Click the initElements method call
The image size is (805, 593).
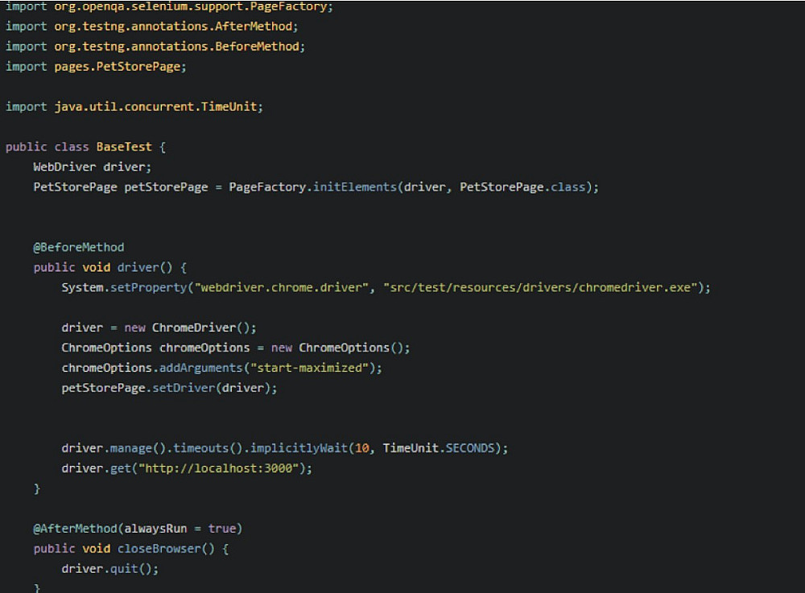click(355, 187)
